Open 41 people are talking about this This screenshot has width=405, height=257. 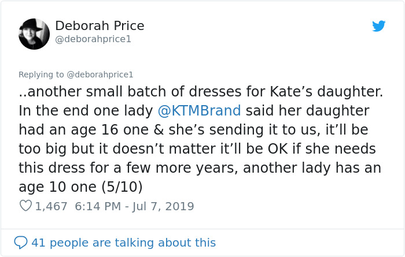point(123,243)
